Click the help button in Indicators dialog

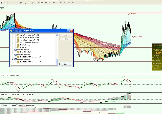point(68,31)
